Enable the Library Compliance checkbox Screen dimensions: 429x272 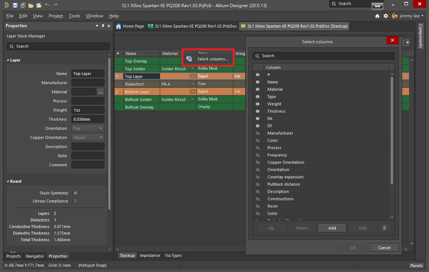pos(75,201)
